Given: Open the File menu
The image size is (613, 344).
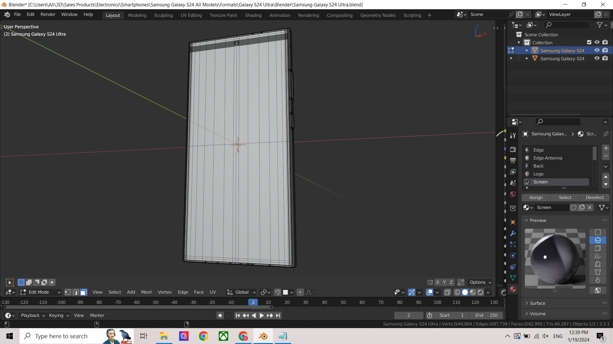Looking at the screenshot, I should point(17,14).
